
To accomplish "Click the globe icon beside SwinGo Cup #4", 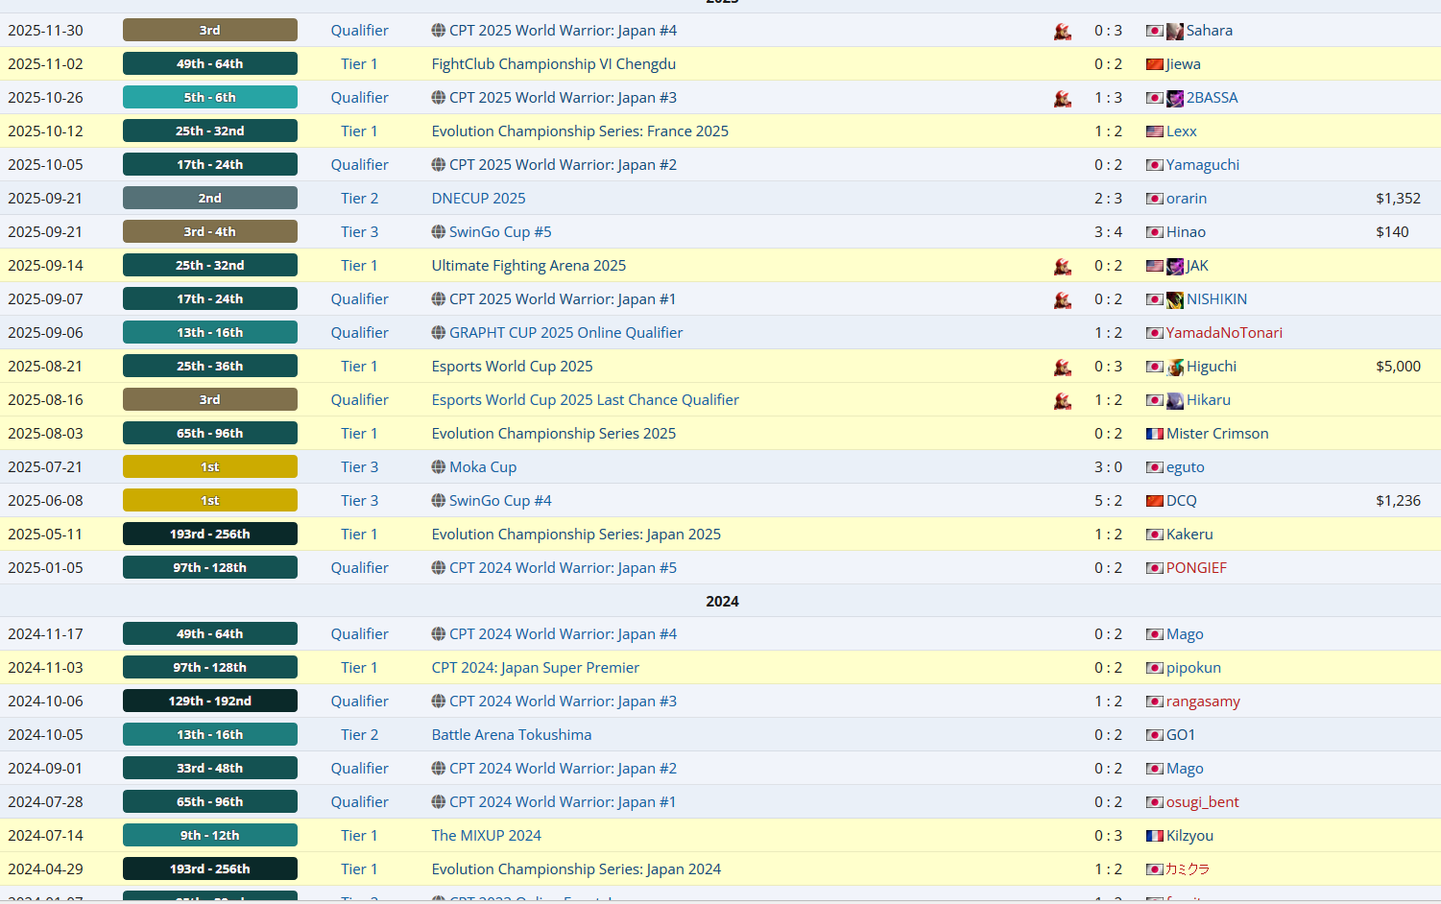I will (439, 501).
